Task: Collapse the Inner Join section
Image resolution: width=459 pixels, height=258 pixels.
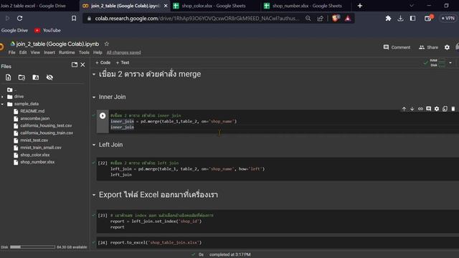Action: [x=94, y=97]
